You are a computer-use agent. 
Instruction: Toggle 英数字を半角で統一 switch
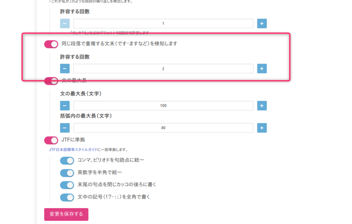point(67,173)
